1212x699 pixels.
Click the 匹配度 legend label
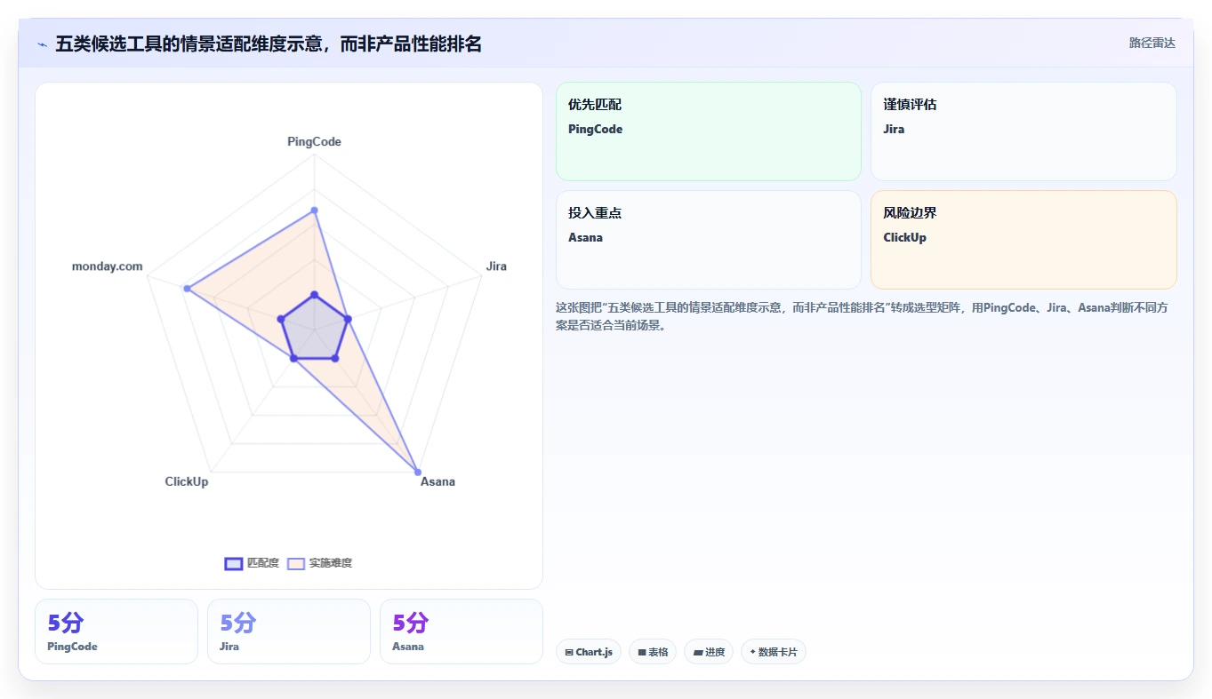tap(263, 563)
